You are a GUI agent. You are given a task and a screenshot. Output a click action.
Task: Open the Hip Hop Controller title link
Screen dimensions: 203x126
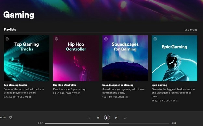(65, 85)
